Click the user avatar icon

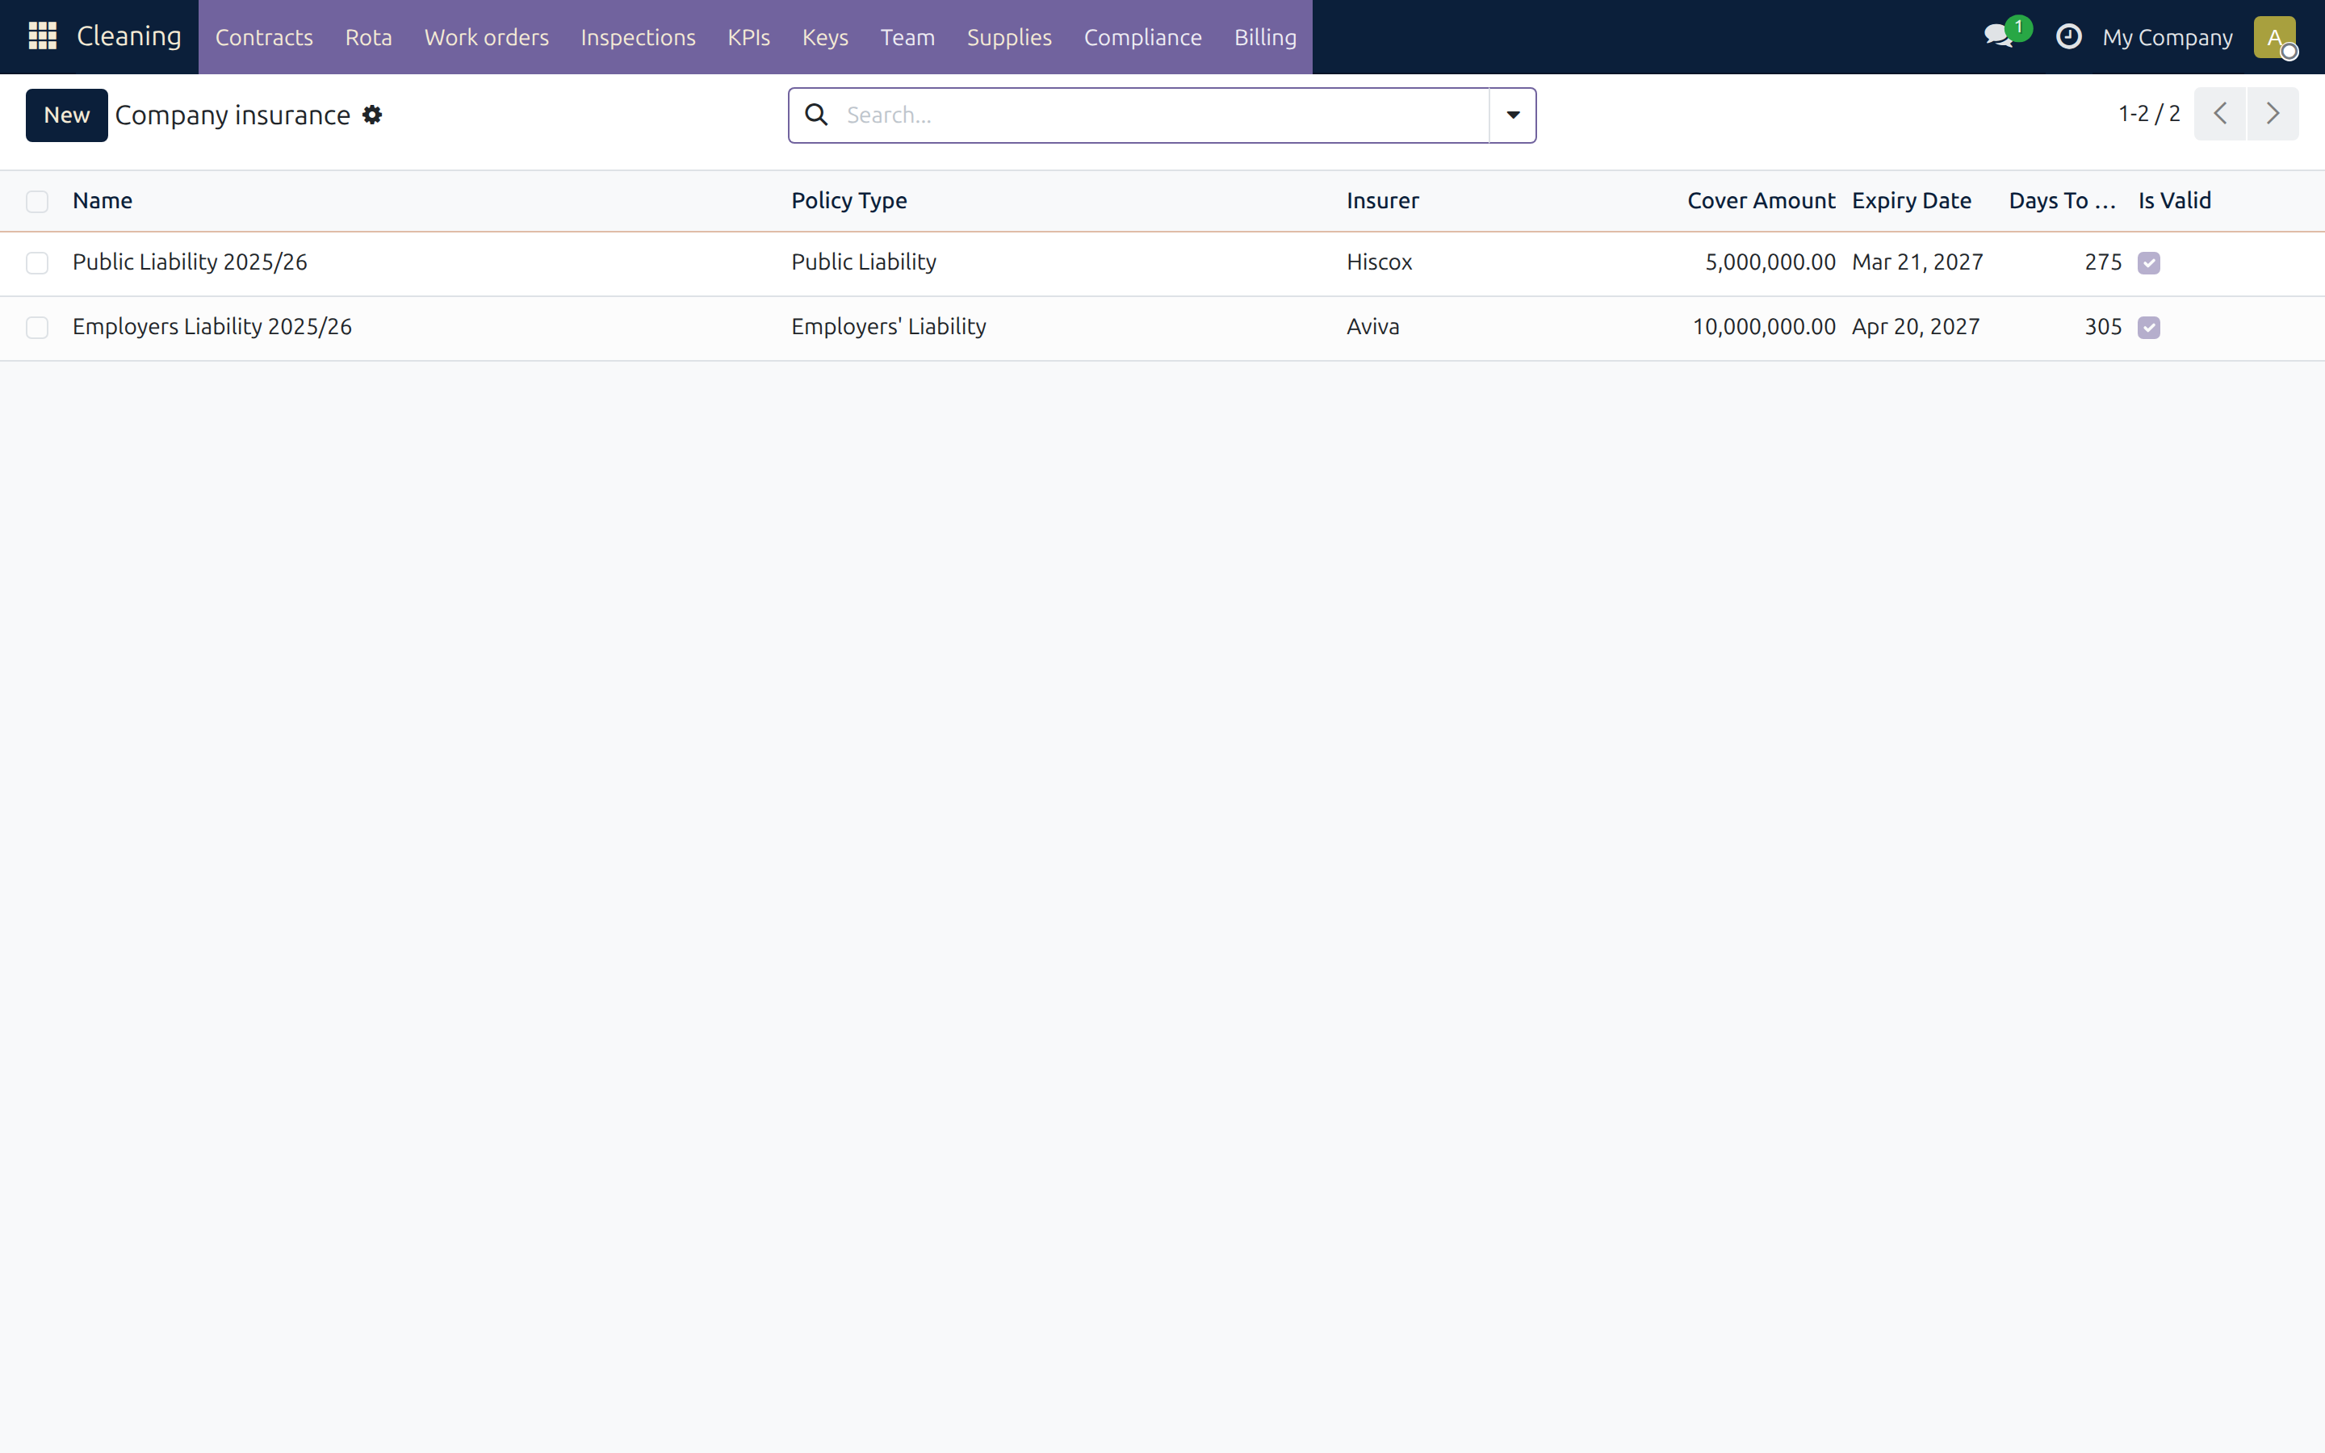point(2274,37)
